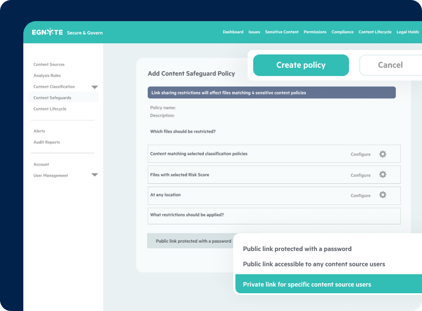Image resolution: width=422 pixels, height=311 pixels.
Task: Configure content matching classification policies
Action: pyautogui.click(x=360, y=154)
